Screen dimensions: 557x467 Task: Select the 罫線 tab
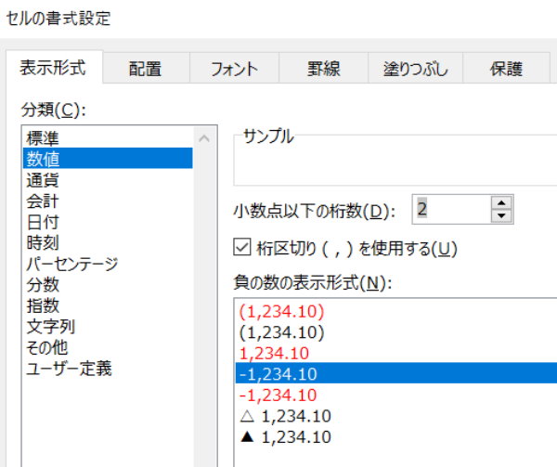tap(324, 69)
